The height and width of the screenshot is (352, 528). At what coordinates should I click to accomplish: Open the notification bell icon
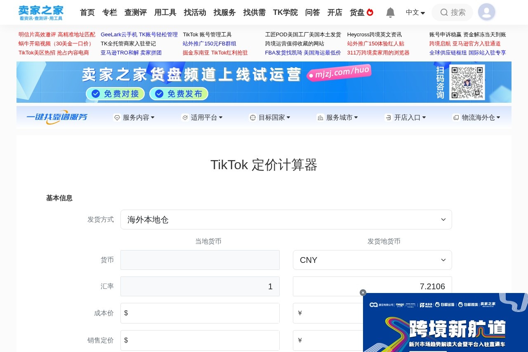[x=390, y=12]
